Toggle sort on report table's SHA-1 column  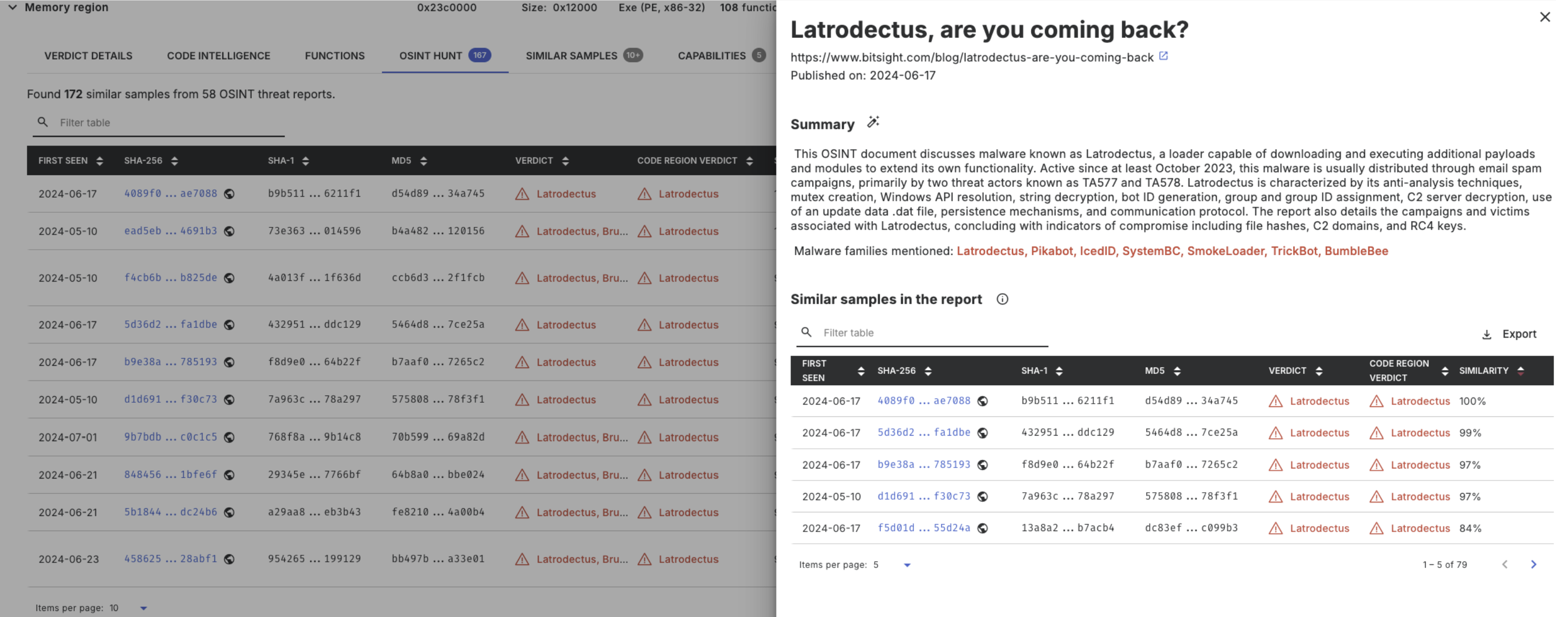tap(1059, 371)
